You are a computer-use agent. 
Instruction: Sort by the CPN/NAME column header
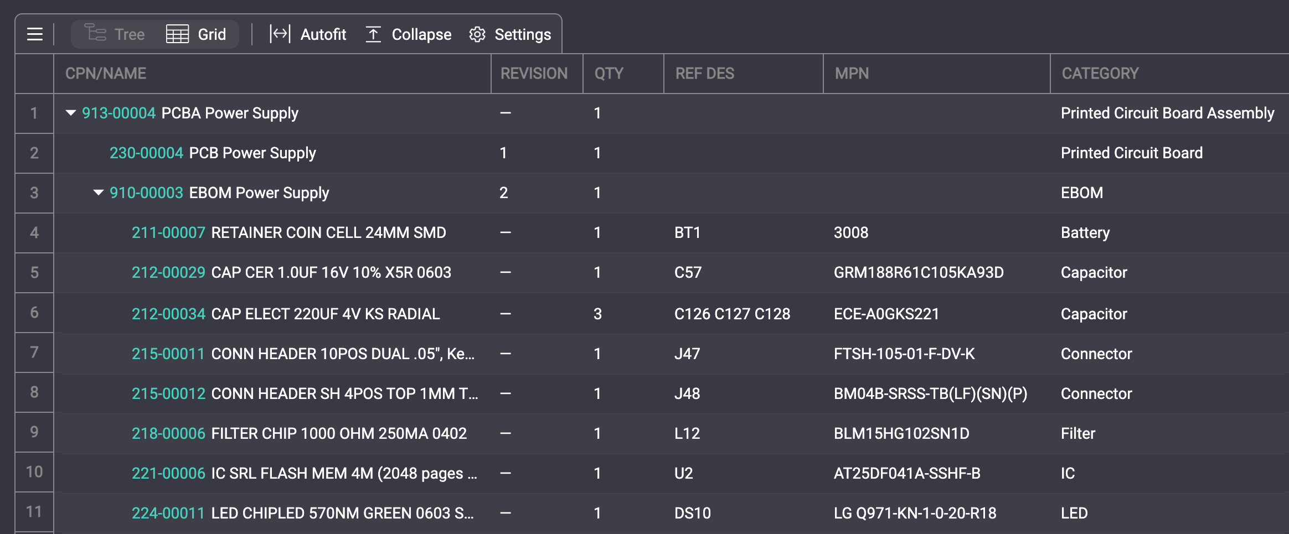[106, 74]
